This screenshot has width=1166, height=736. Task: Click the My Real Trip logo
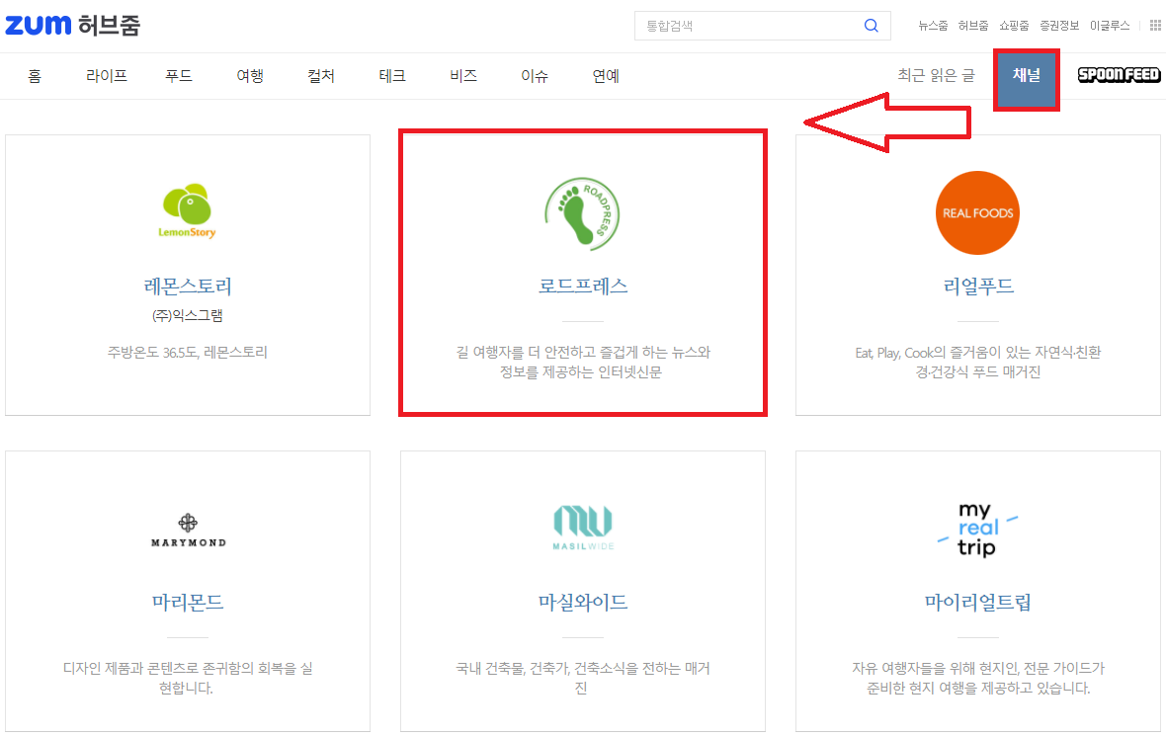click(x=977, y=529)
